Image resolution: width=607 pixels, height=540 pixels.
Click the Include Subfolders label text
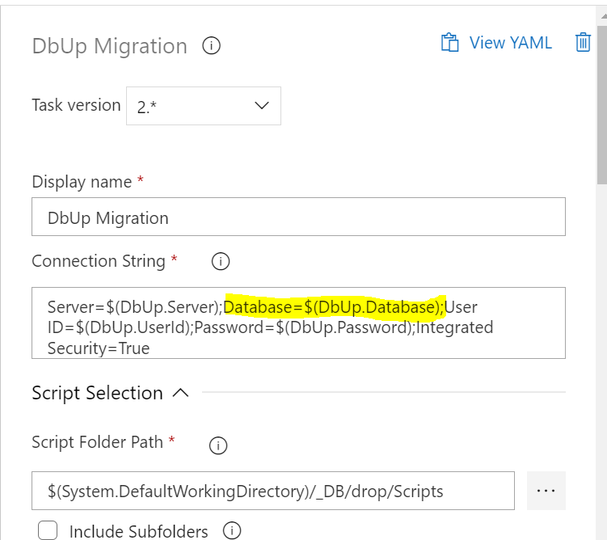138,531
